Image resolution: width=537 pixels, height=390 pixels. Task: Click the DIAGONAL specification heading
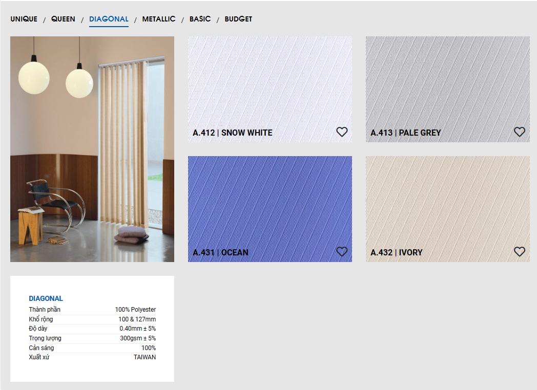46,298
